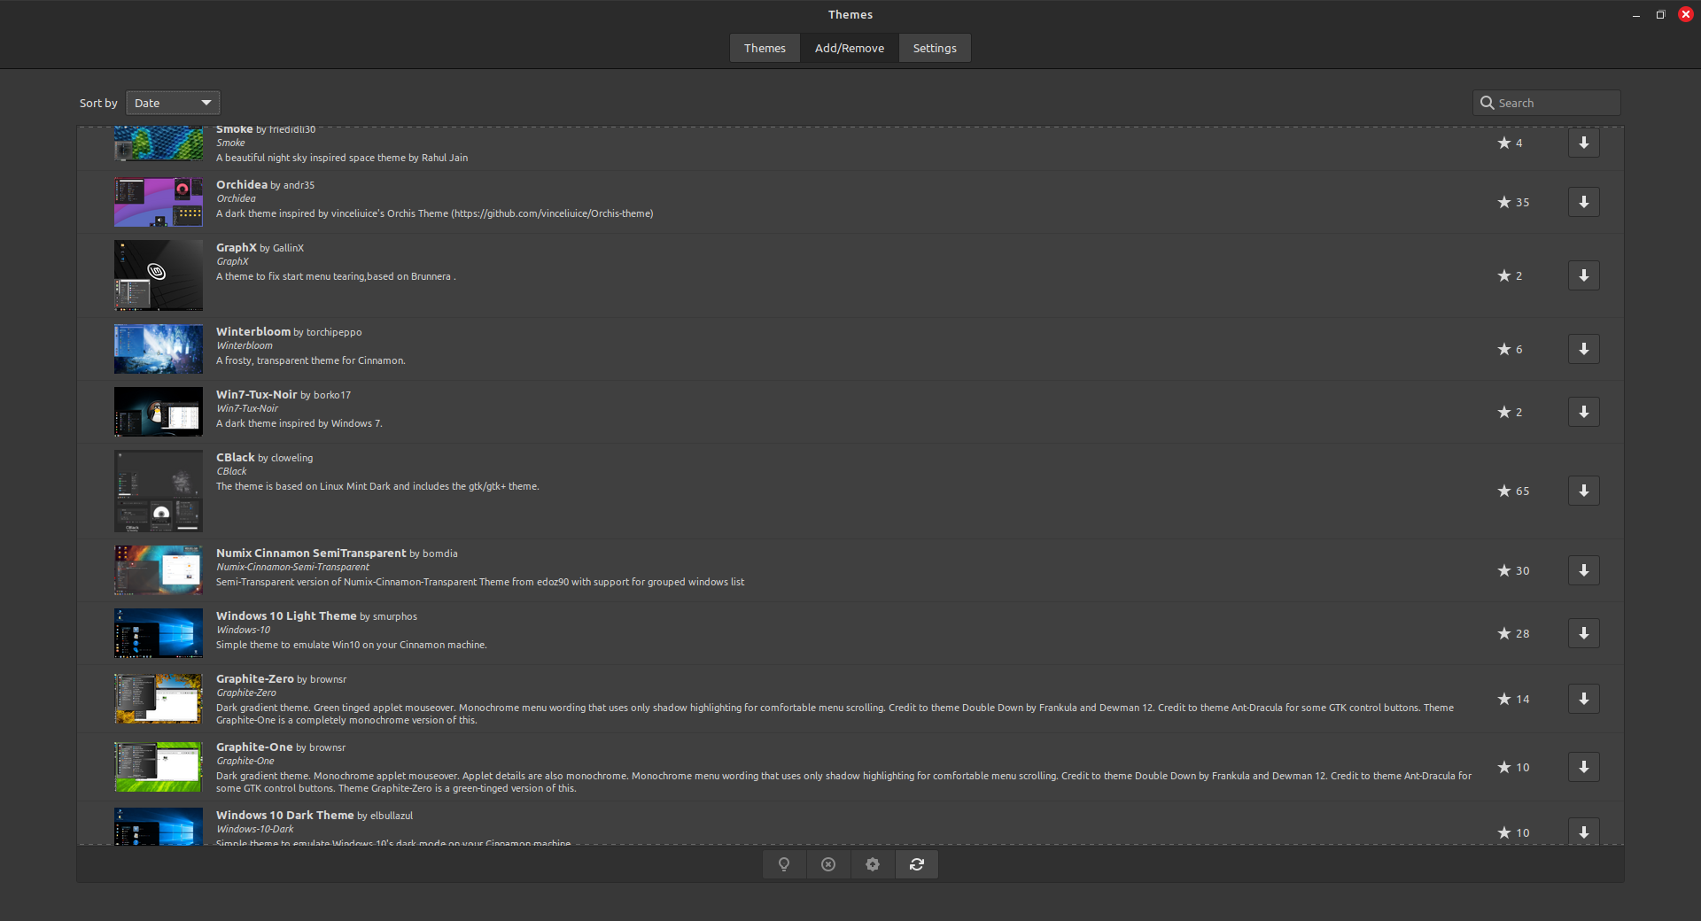The width and height of the screenshot is (1701, 921).
Task: Click the star rating of CBlack
Action: 1513,491
